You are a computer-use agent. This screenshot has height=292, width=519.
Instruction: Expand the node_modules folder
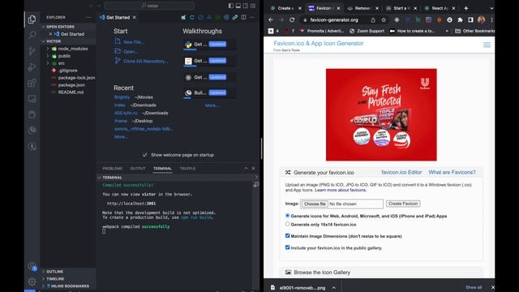pos(73,49)
